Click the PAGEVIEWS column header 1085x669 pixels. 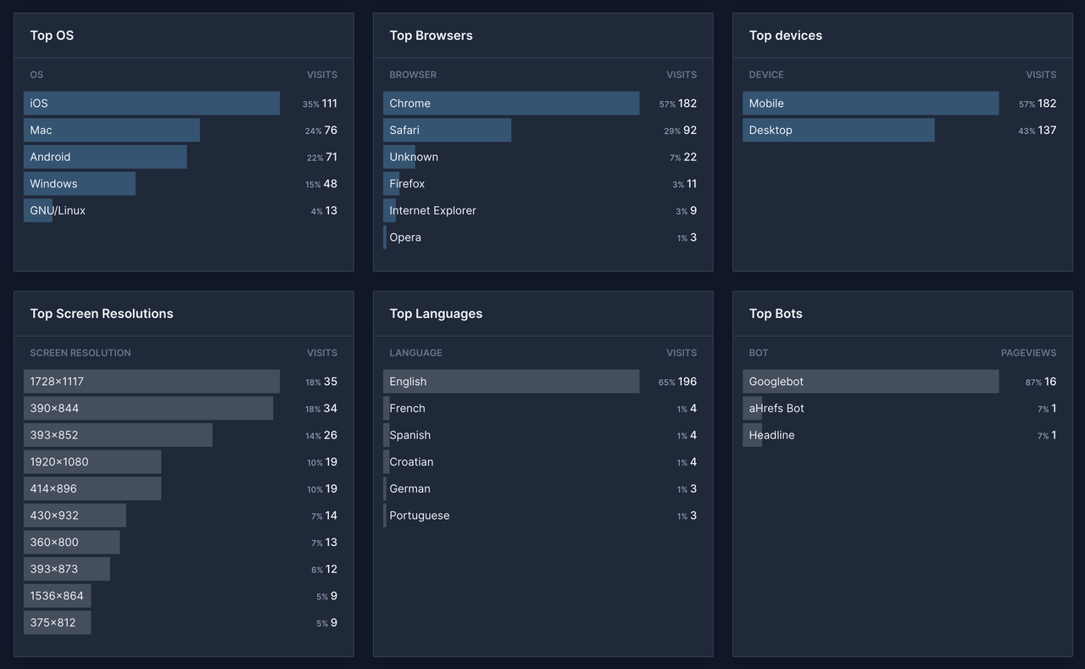[1040, 353]
